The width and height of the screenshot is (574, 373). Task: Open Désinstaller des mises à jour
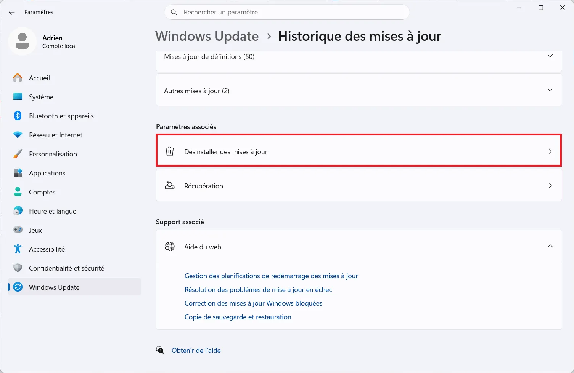coord(359,150)
